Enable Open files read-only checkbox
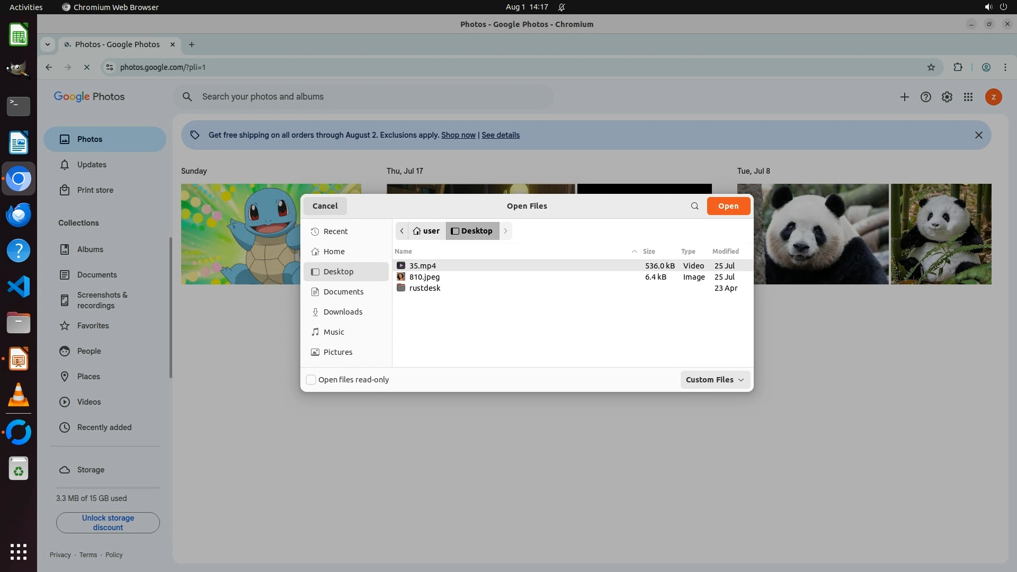This screenshot has height=572, width=1017. pyautogui.click(x=311, y=380)
